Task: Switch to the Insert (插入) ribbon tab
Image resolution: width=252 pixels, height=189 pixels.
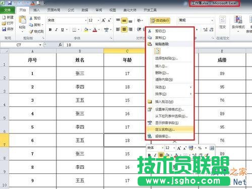Action: tap(36, 10)
